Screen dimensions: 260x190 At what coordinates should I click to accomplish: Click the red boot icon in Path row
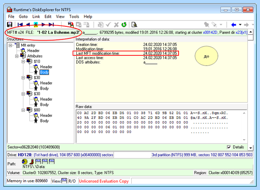coord(32,161)
